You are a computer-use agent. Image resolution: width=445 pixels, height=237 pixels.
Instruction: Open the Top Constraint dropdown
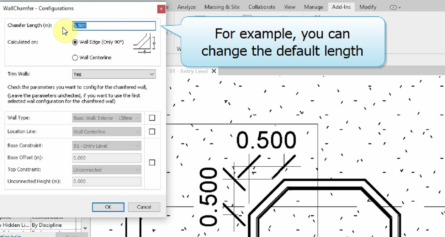107,170
